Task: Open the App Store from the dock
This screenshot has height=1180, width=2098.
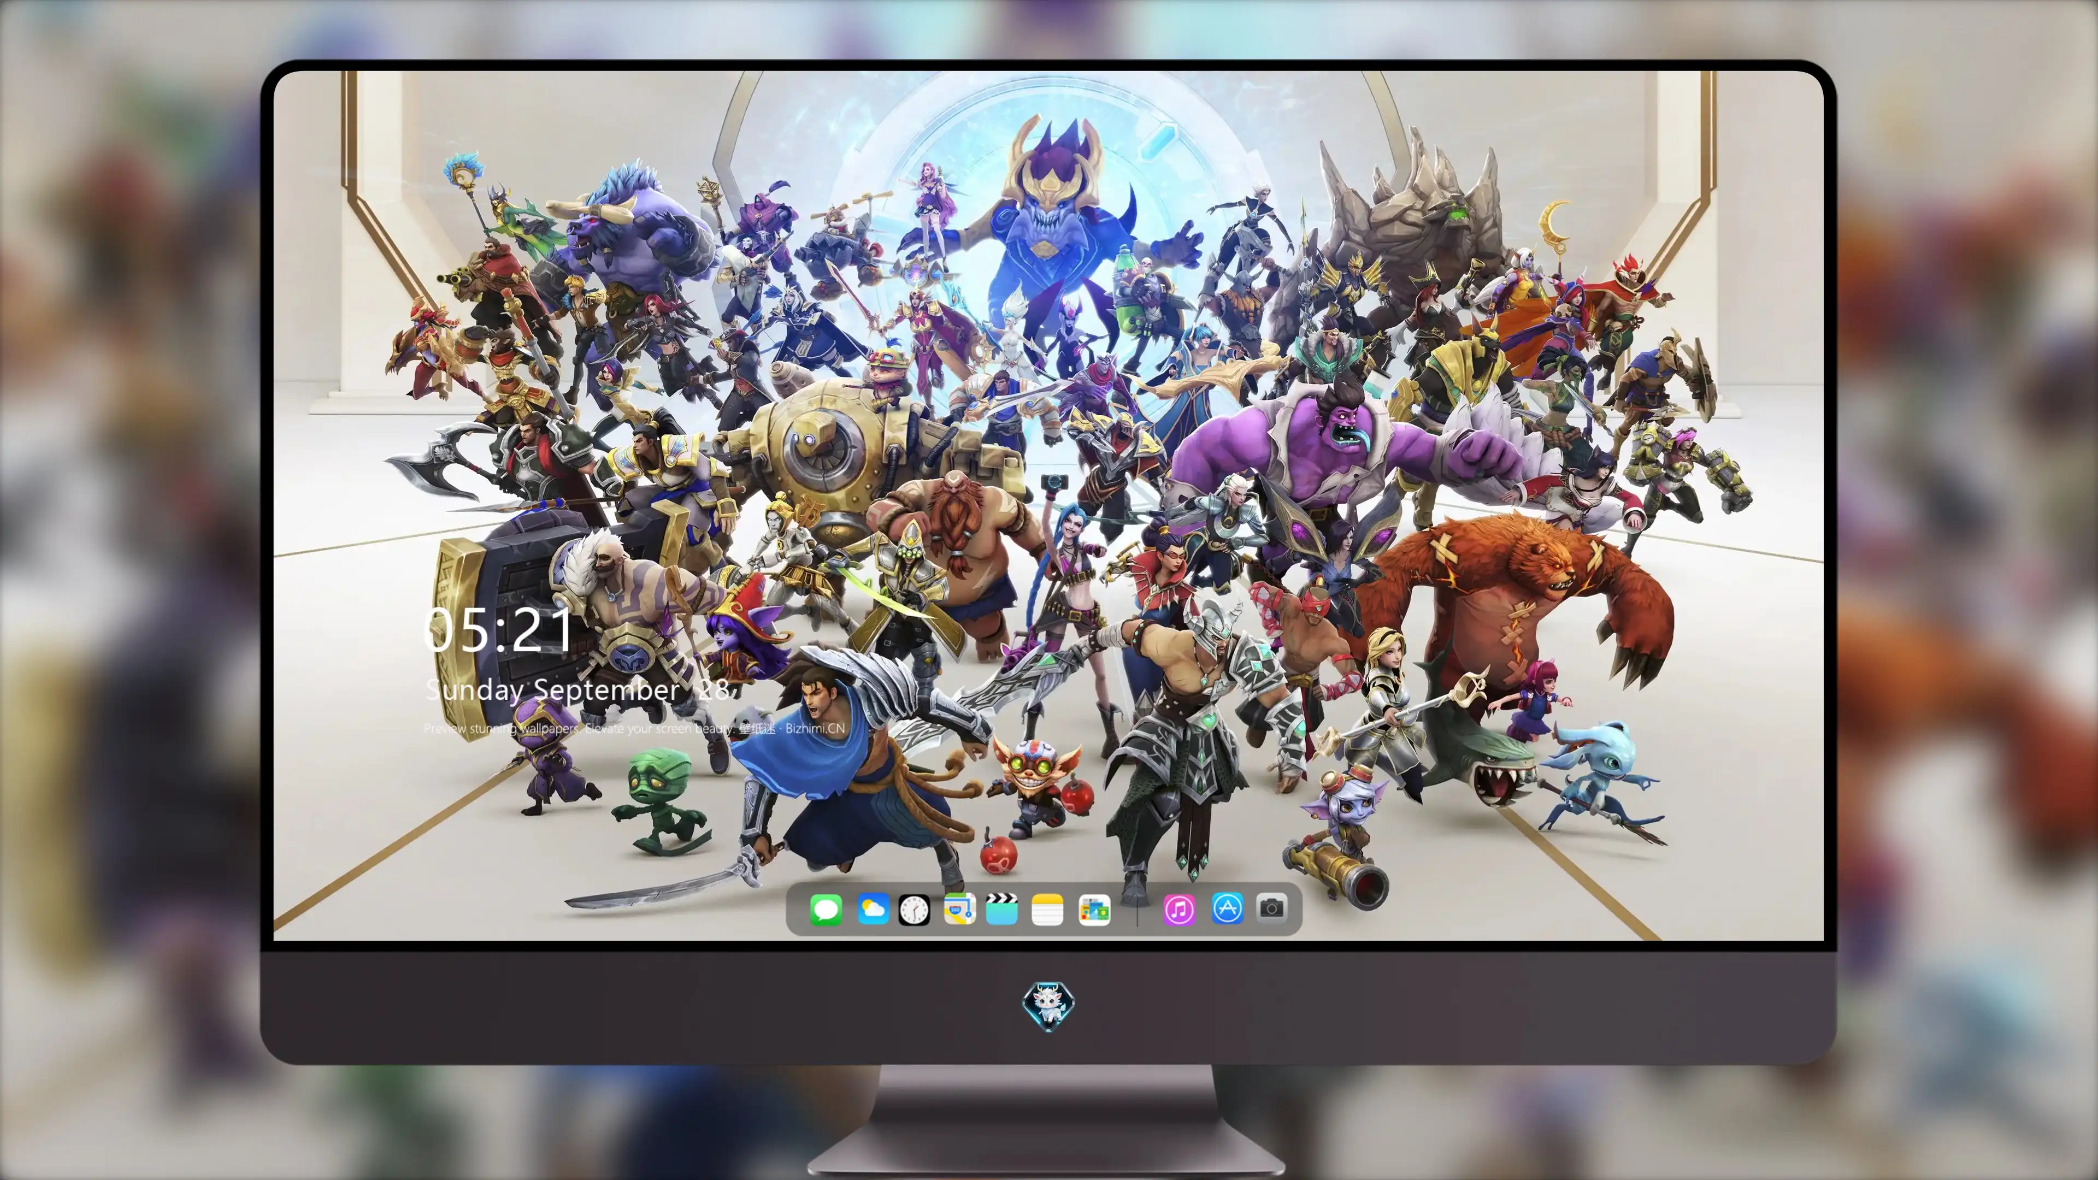Action: tap(1227, 908)
